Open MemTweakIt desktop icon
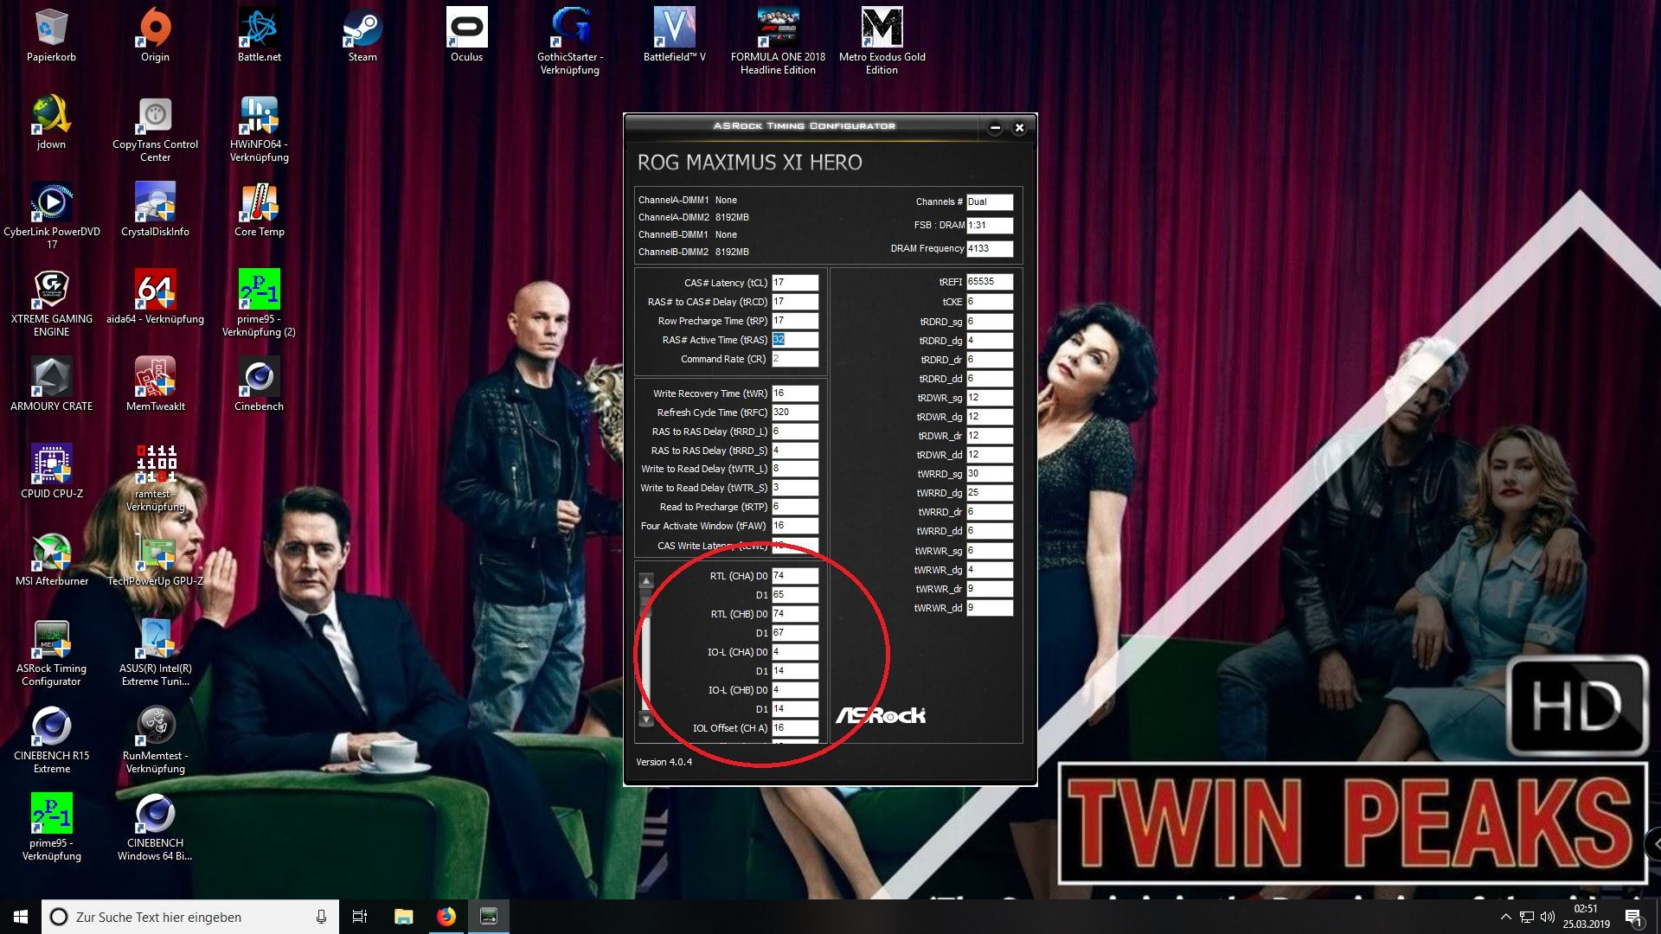 pyautogui.click(x=155, y=385)
